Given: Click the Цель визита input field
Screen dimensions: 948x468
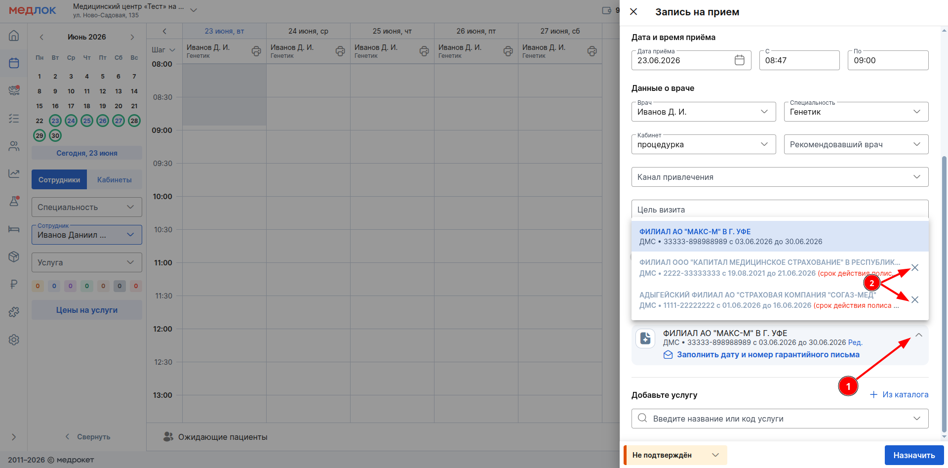Looking at the screenshot, I should click(x=780, y=210).
